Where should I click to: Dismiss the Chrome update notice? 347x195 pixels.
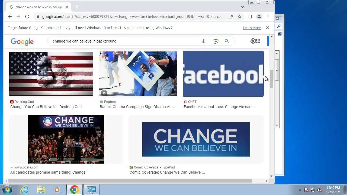coord(267,28)
